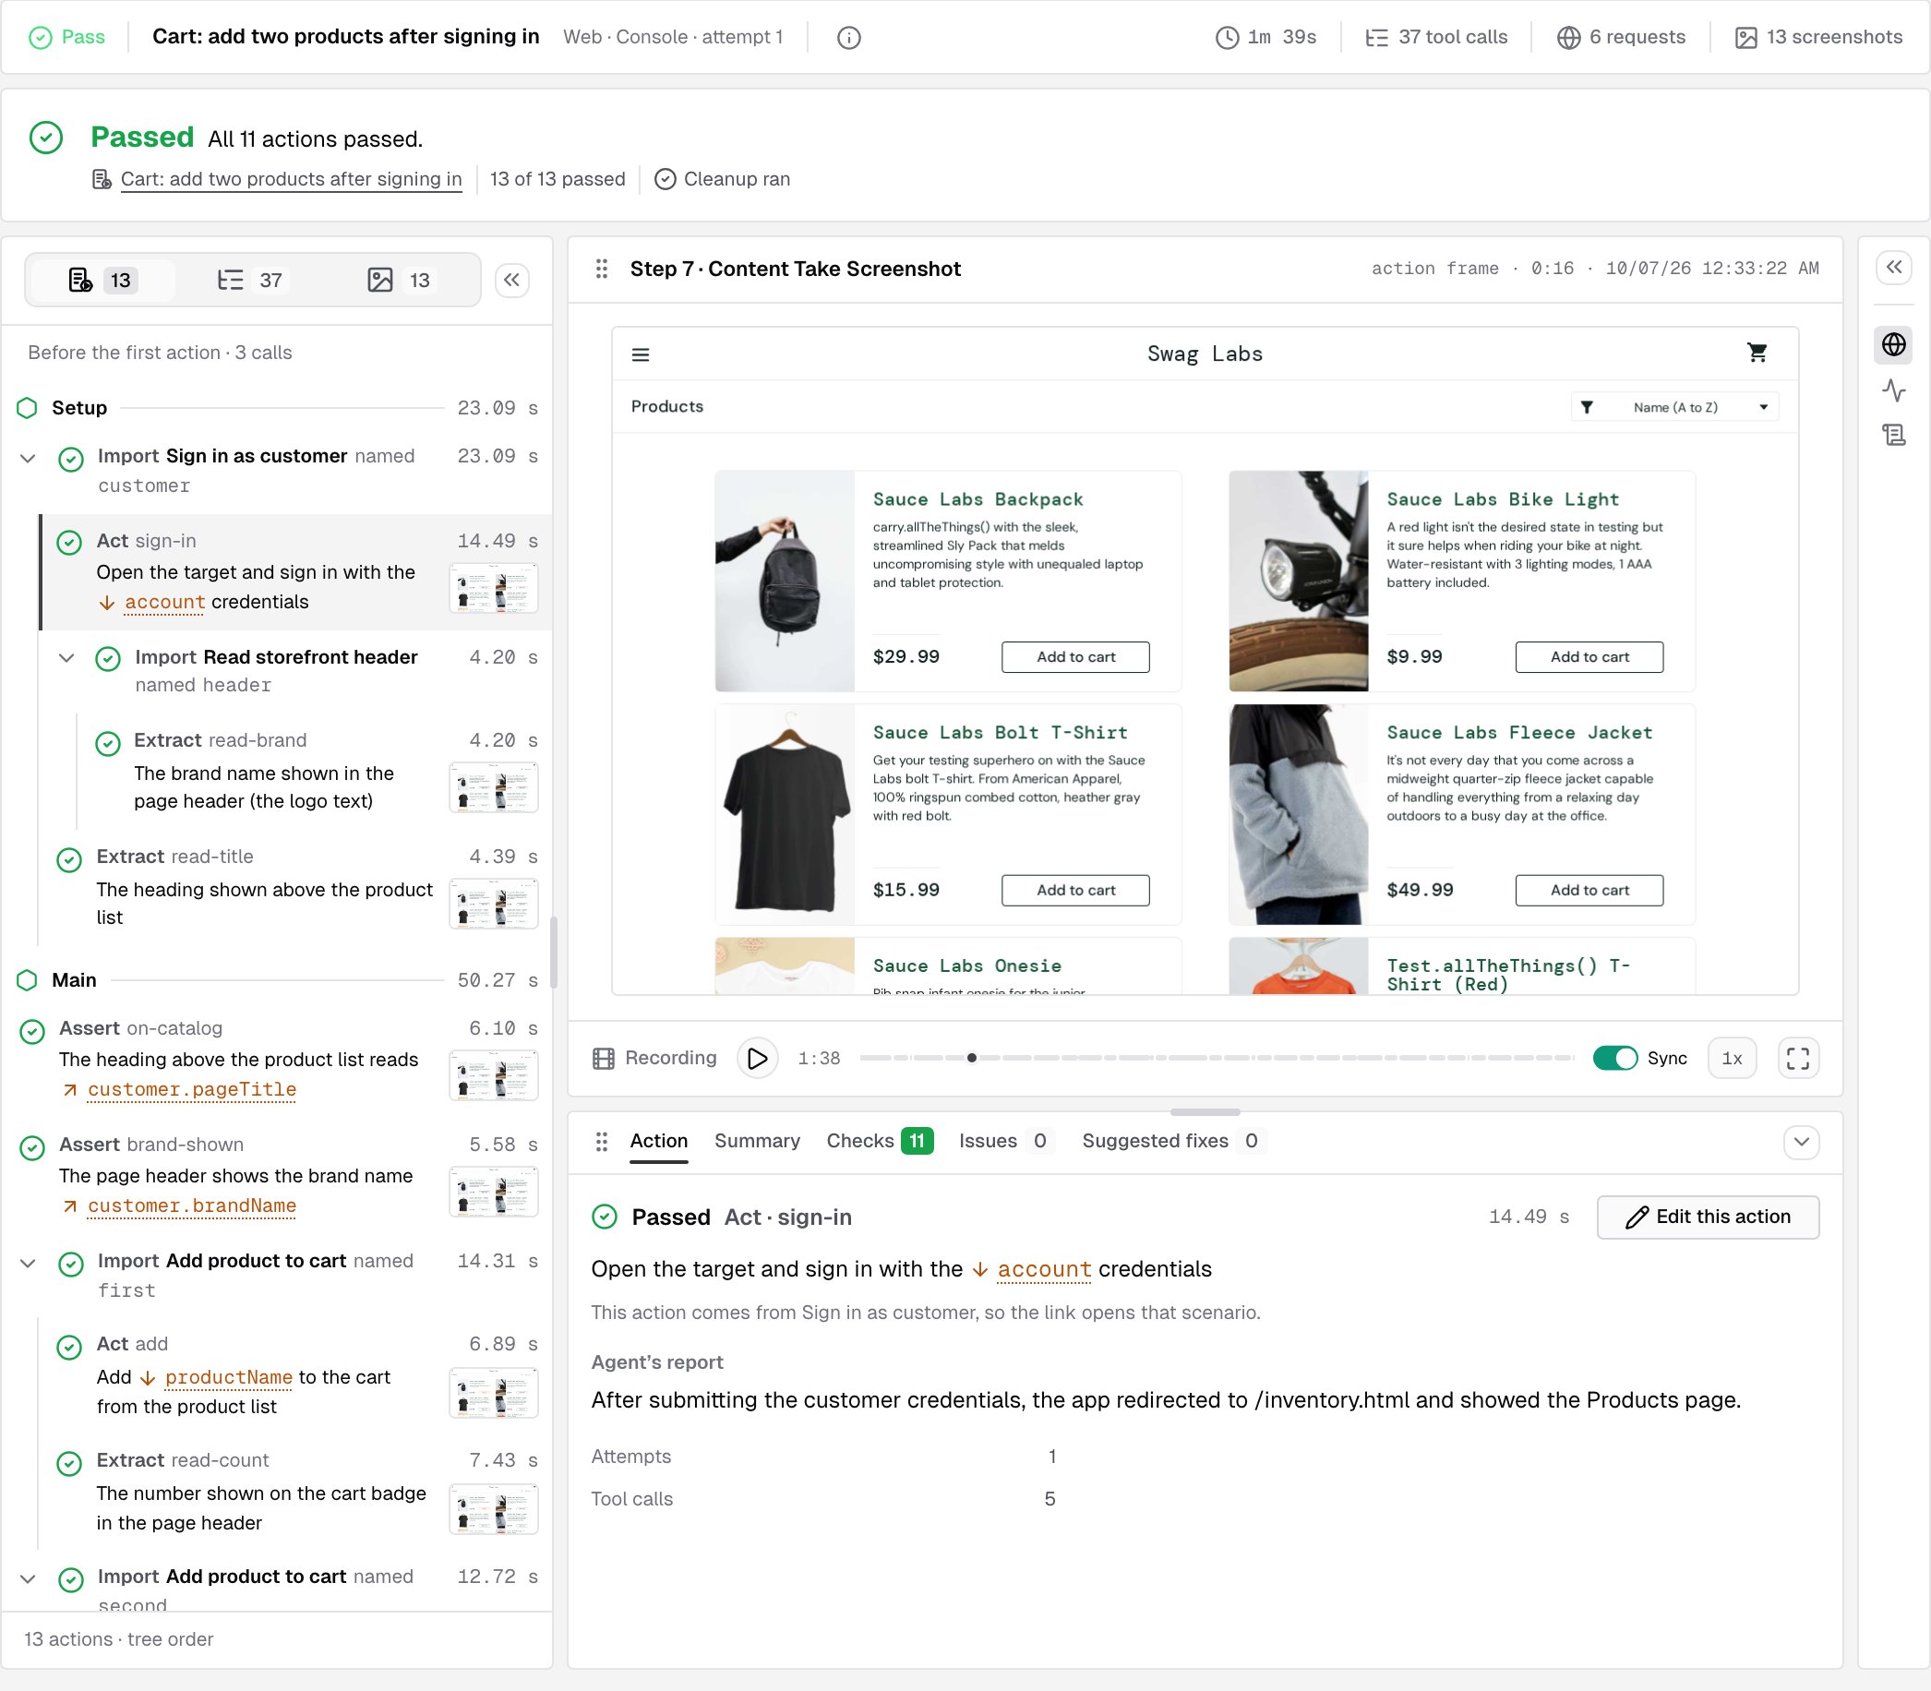Open the Name (A to Z) sort dropdown

tap(1674, 408)
